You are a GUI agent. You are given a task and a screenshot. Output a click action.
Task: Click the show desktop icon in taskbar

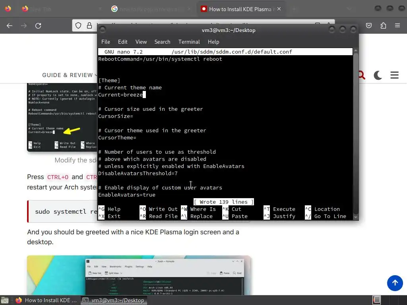4,300
